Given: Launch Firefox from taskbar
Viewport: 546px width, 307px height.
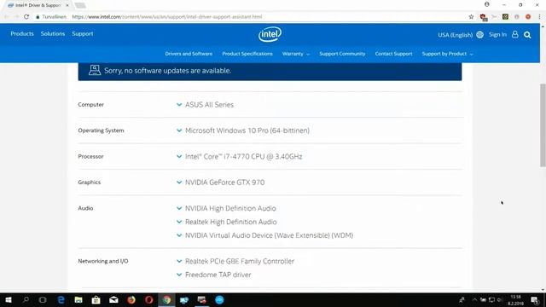Looking at the screenshot, I should (x=131, y=299).
